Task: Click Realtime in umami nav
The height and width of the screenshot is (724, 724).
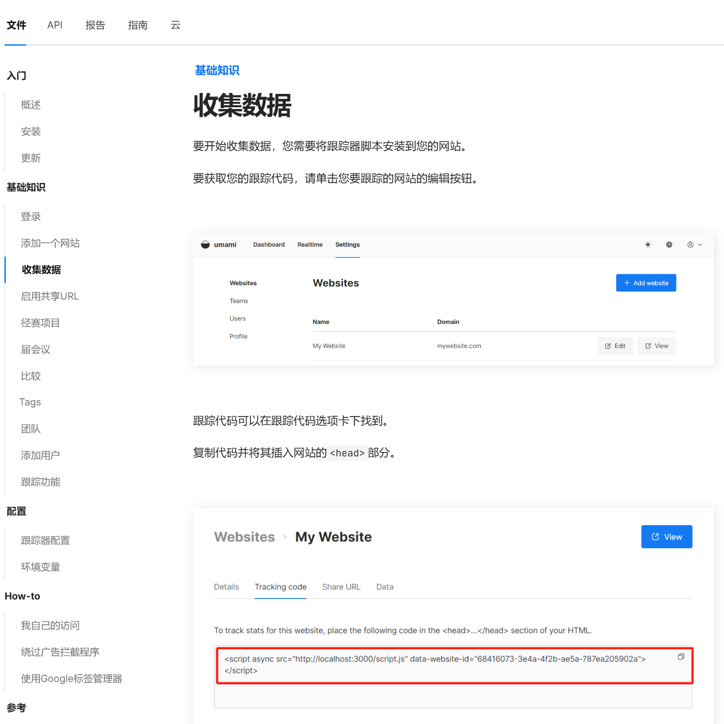Action: coord(310,245)
